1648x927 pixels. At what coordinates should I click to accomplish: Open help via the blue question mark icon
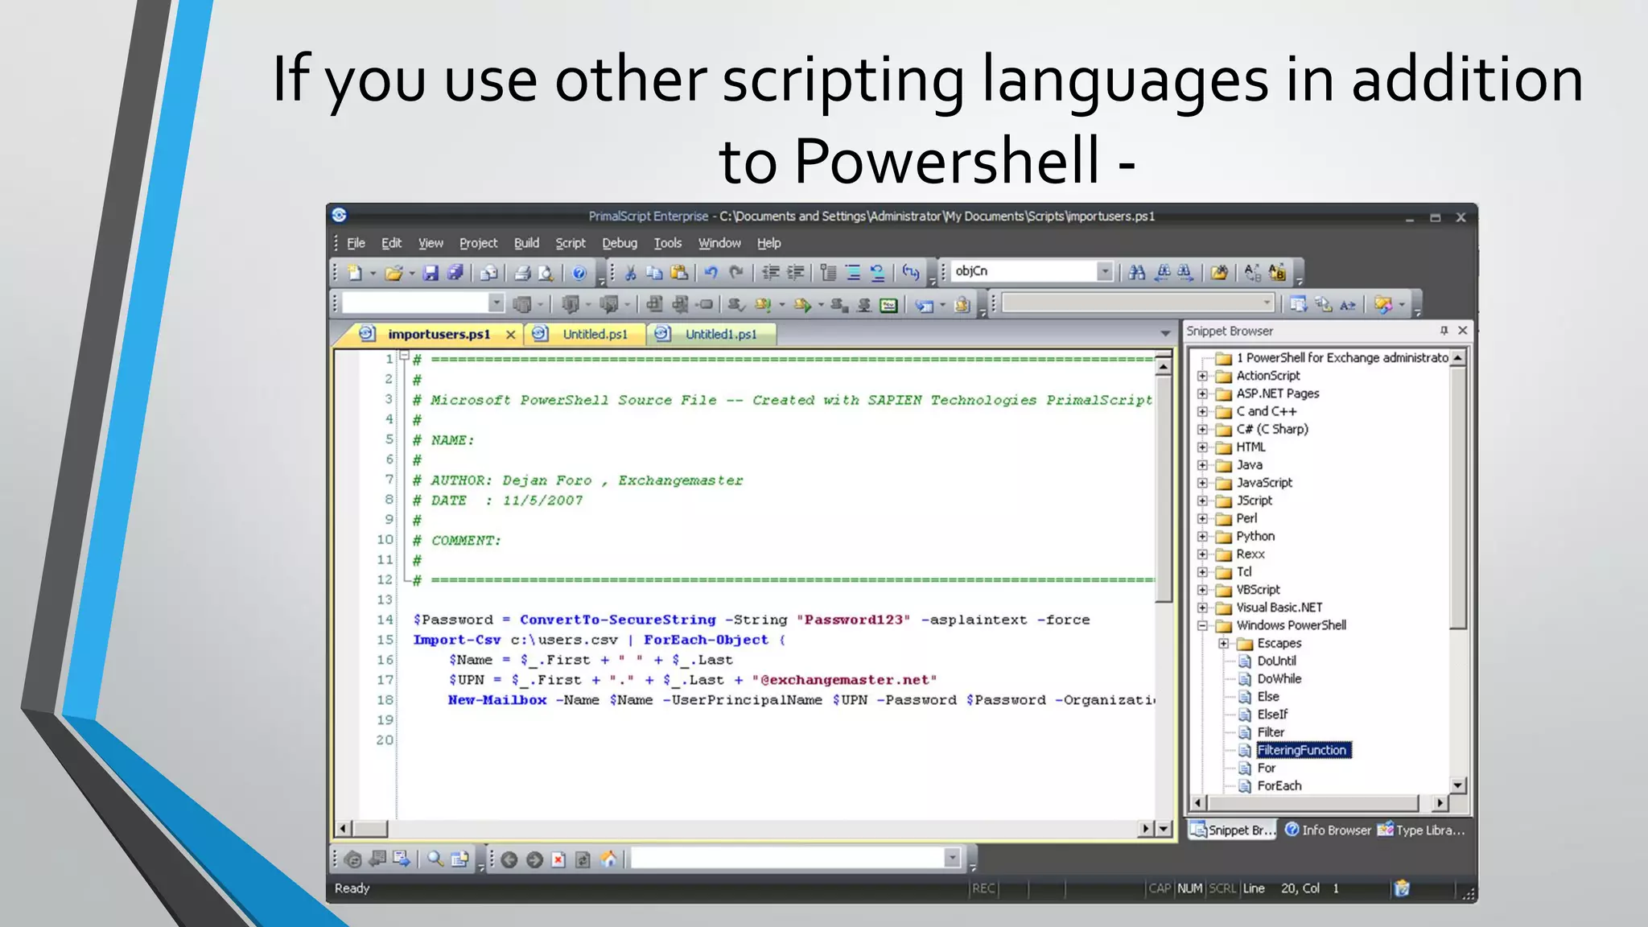579,273
